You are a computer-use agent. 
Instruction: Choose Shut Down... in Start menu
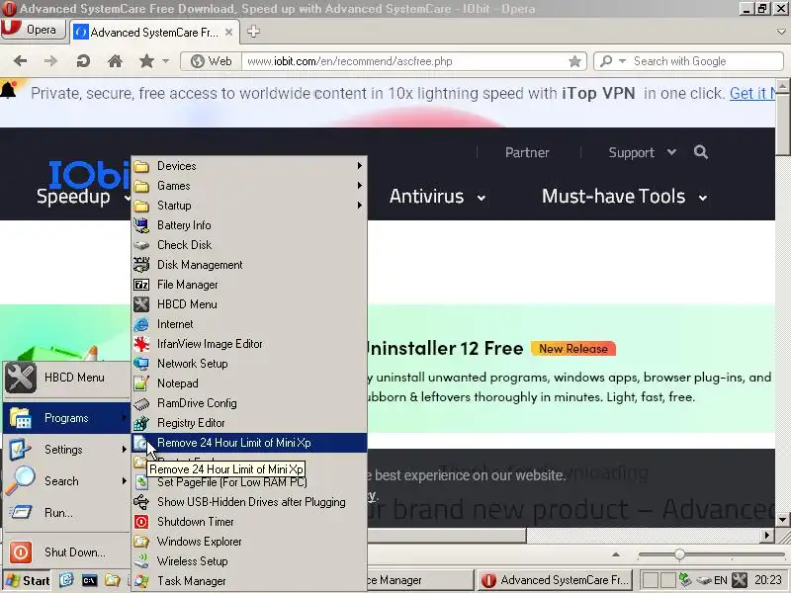(x=66, y=552)
